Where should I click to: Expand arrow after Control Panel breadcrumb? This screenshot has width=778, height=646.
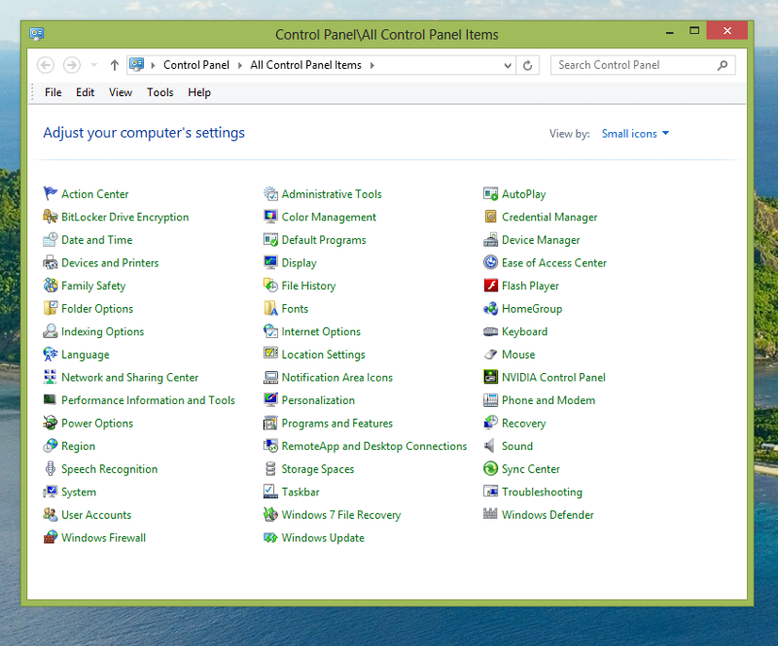coord(240,65)
